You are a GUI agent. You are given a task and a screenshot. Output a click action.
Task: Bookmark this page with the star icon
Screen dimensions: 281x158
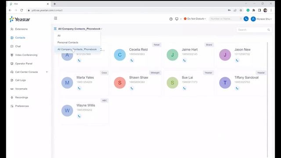point(241,11)
